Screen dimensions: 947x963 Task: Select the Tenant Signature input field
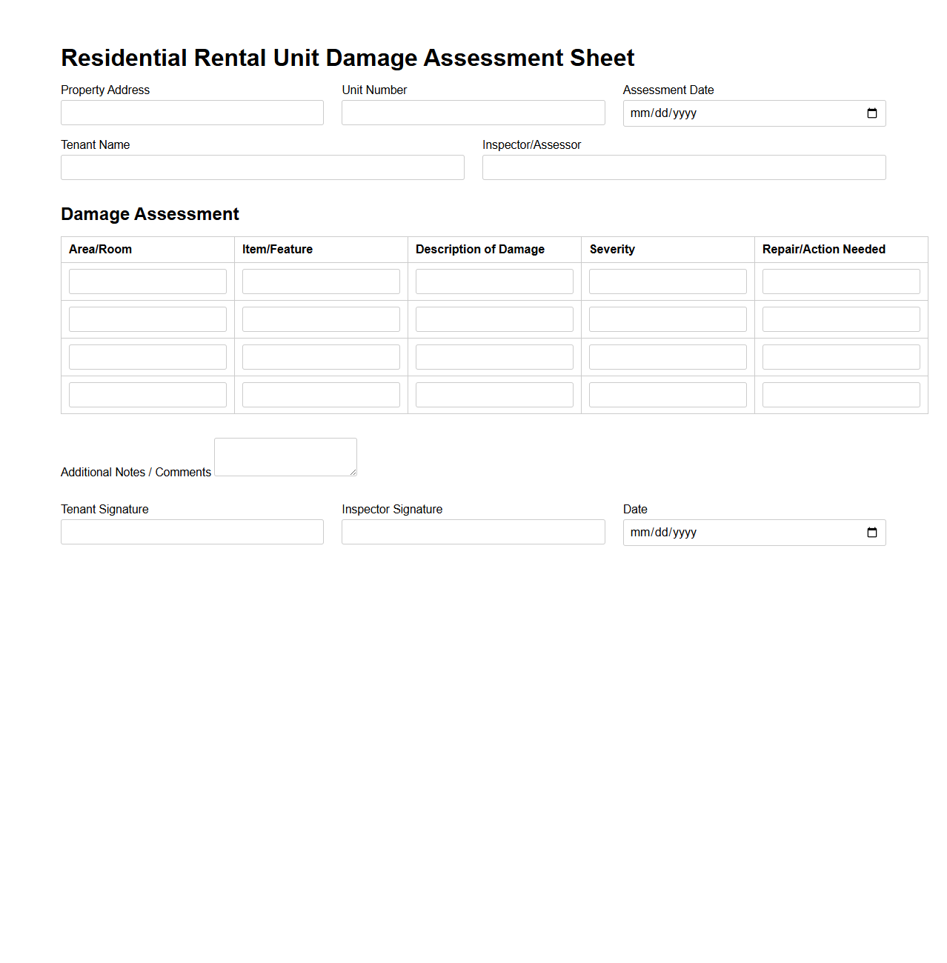click(191, 532)
